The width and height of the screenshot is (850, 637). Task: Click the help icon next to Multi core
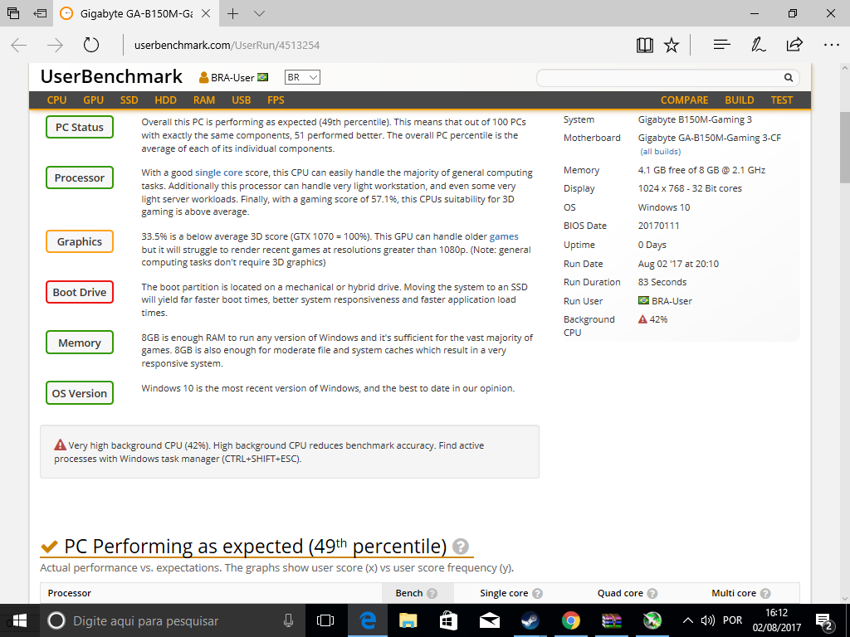(765, 593)
